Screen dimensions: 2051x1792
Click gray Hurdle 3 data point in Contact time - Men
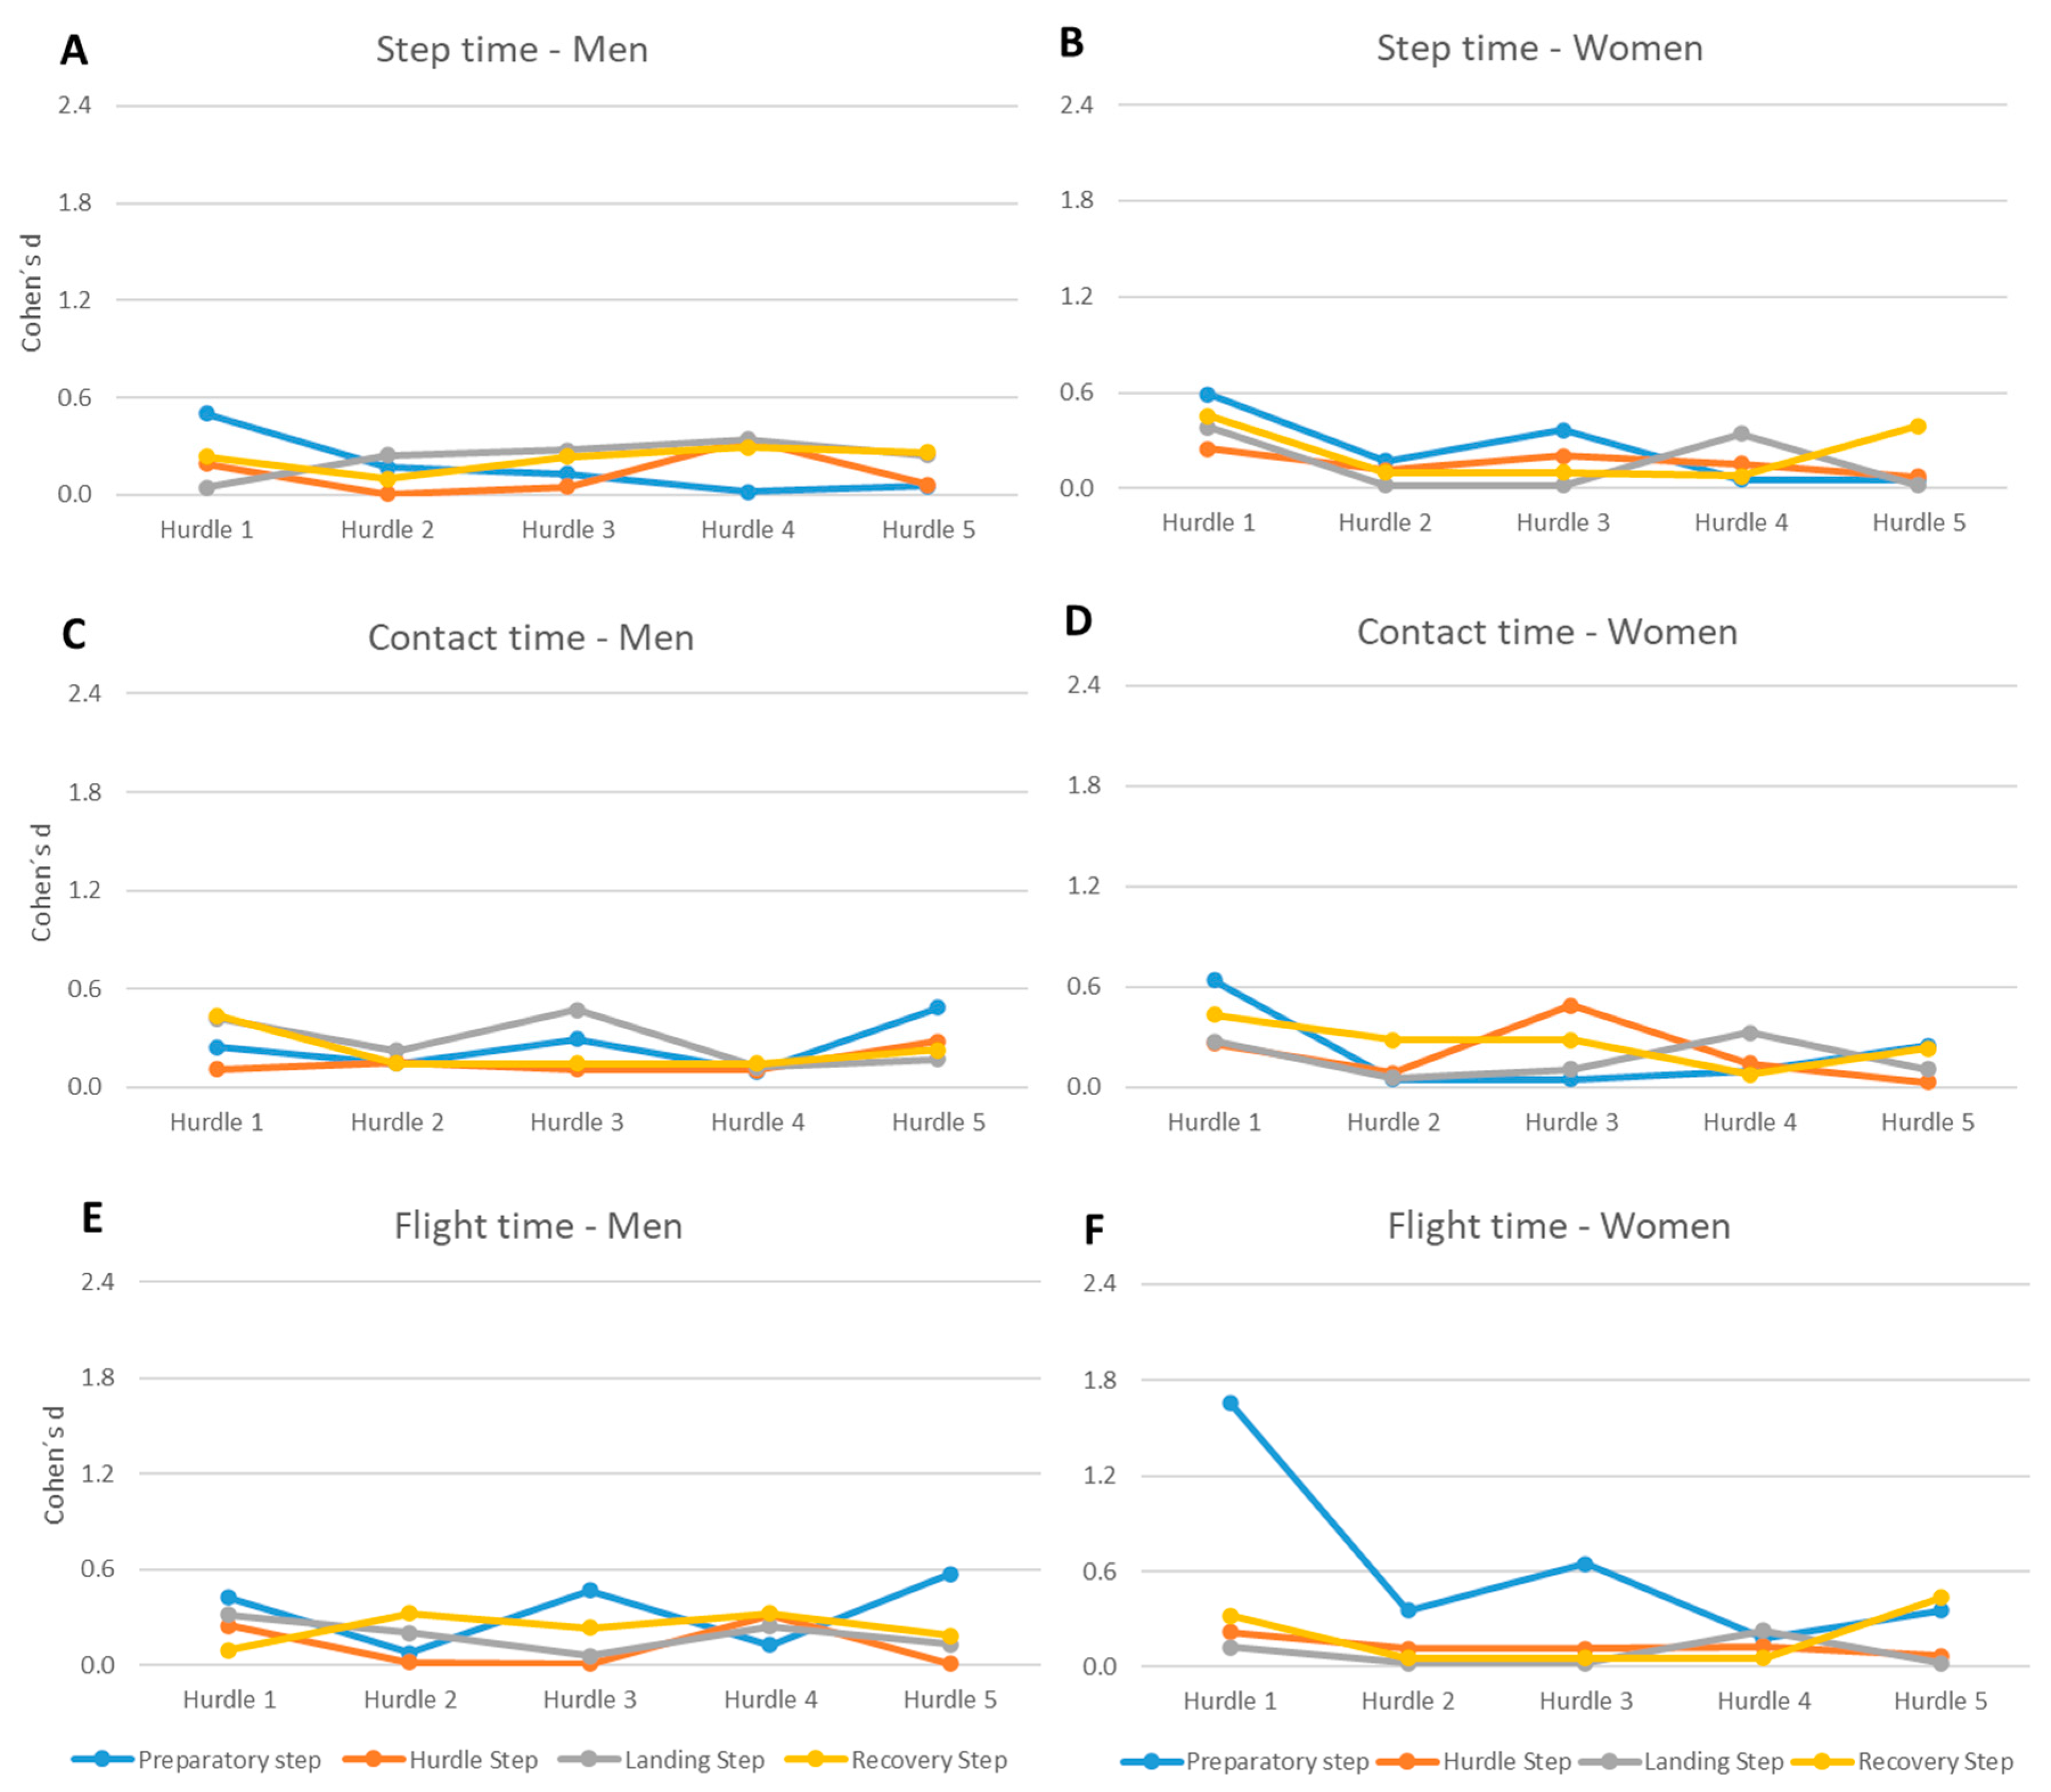tap(577, 1010)
